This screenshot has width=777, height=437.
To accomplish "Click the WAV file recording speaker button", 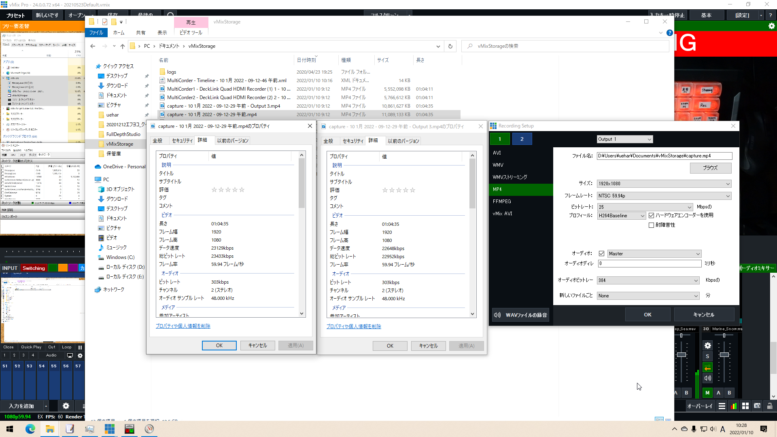I will click(520, 315).
